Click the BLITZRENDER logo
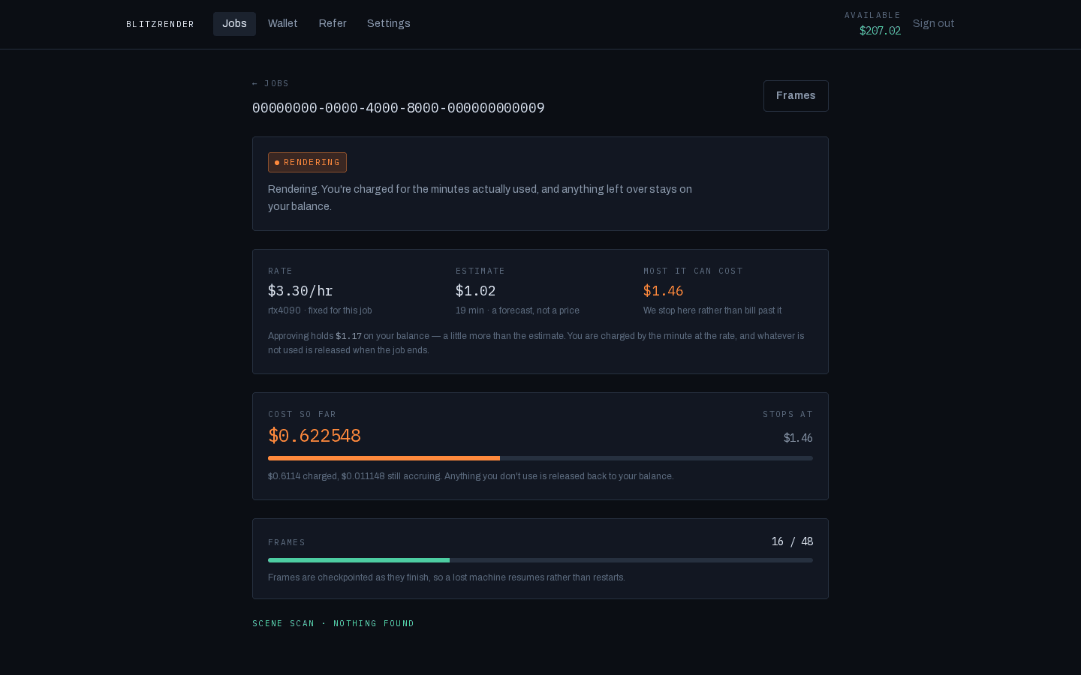Viewport: 1081px width, 675px height. coord(160,24)
